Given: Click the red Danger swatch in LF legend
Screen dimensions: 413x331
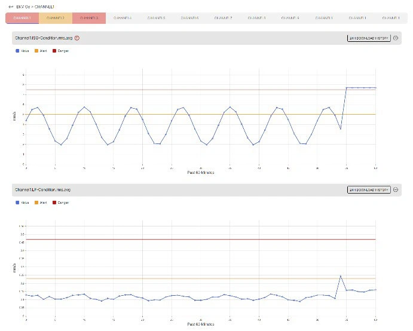Looking at the screenshot, I should click(53, 203).
